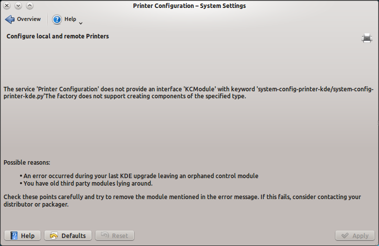Click the 'Possible reasons:' label
Image resolution: width=379 pixels, height=246 pixels.
[27, 163]
